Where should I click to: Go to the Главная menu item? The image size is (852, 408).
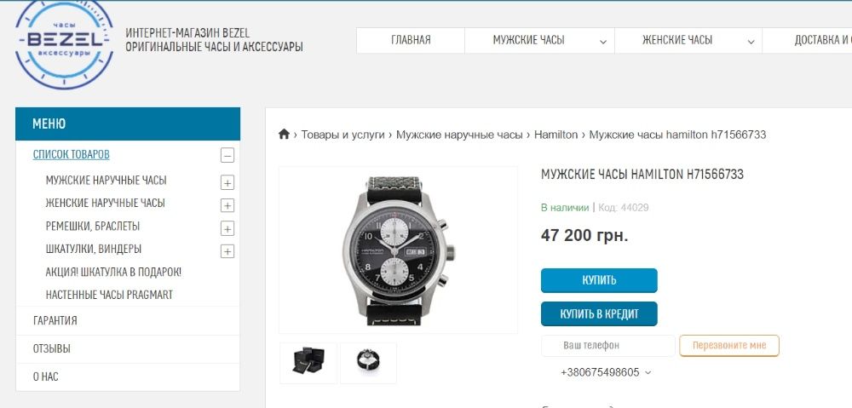(x=411, y=40)
